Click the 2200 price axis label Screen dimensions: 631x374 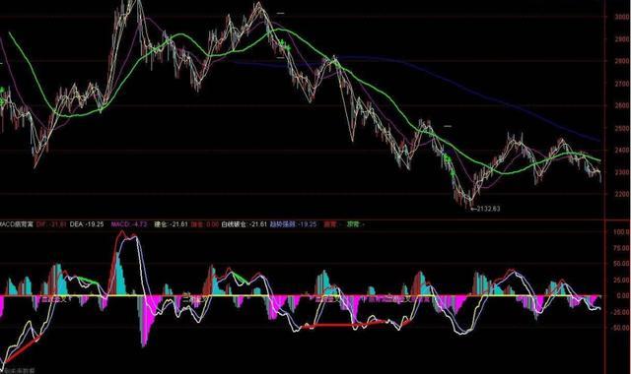click(622, 194)
